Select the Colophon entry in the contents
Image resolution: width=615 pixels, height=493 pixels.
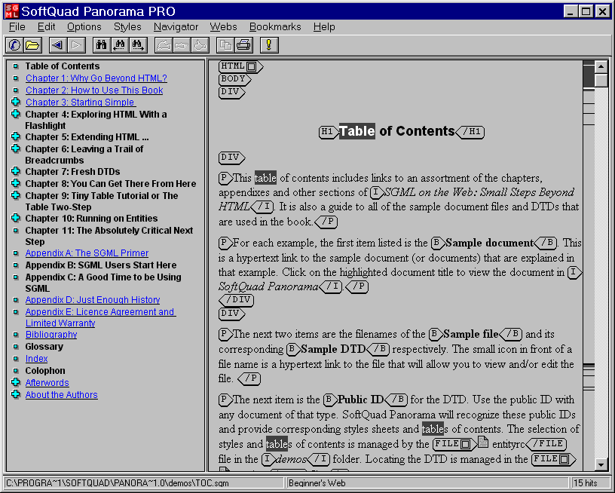pos(45,371)
